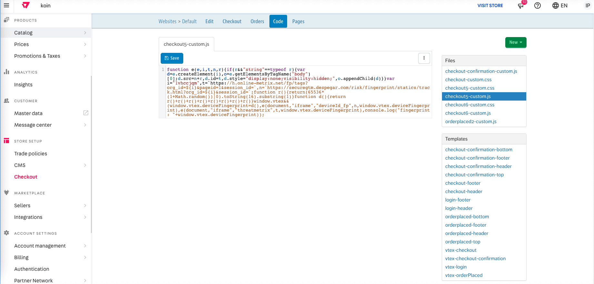Click the Account Settings gear icon
The image size is (594, 284).
tap(6, 233)
